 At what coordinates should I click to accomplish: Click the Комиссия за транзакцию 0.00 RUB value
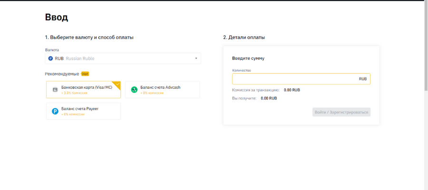[x=292, y=90]
